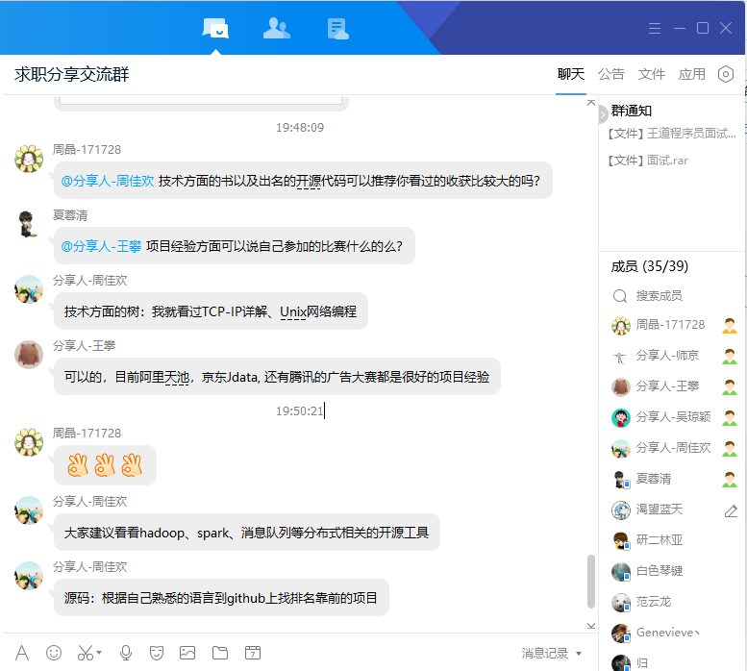Expand the screenshot tool dropdown arrow

[99, 654]
